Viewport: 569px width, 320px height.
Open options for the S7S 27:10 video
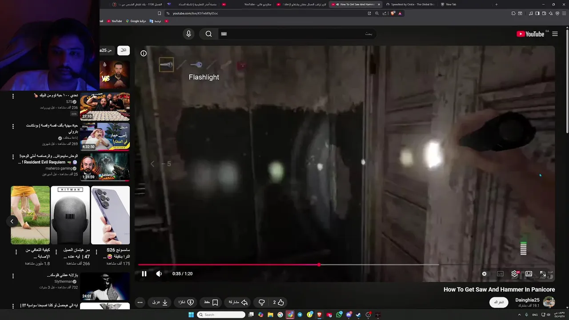[13, 96]
